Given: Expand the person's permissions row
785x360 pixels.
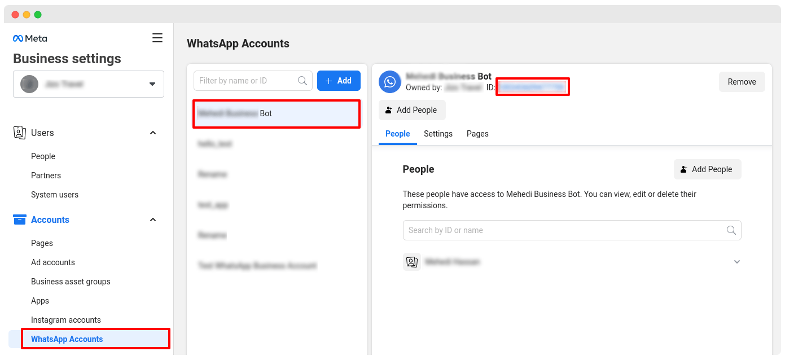Looking at the screenshot, I should pos(737,261).
